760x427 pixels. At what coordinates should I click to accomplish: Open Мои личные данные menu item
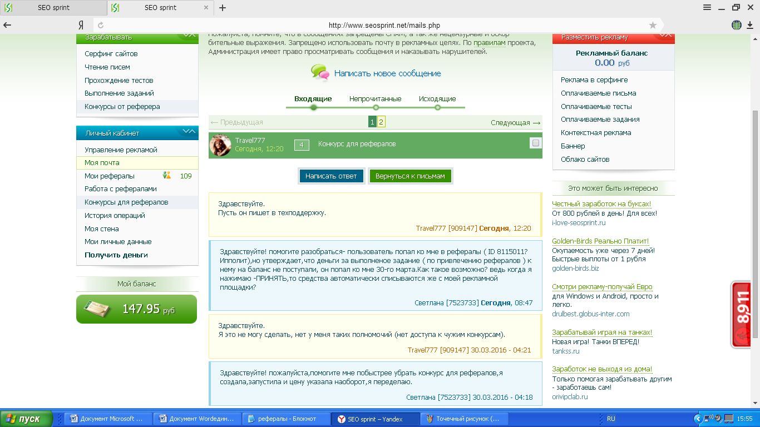coord(118,242)
